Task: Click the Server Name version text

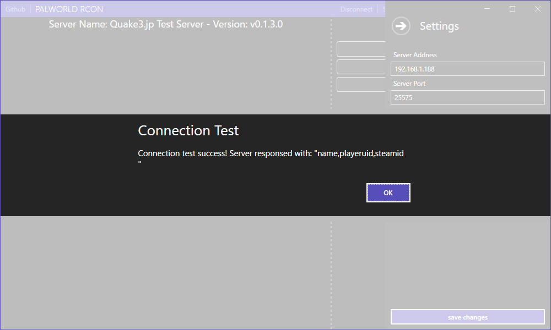Action: pyautogui.click(x=166, y=24)
